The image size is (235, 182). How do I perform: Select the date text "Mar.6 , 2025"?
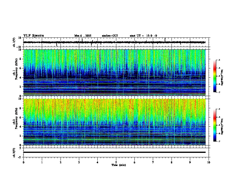83,36
